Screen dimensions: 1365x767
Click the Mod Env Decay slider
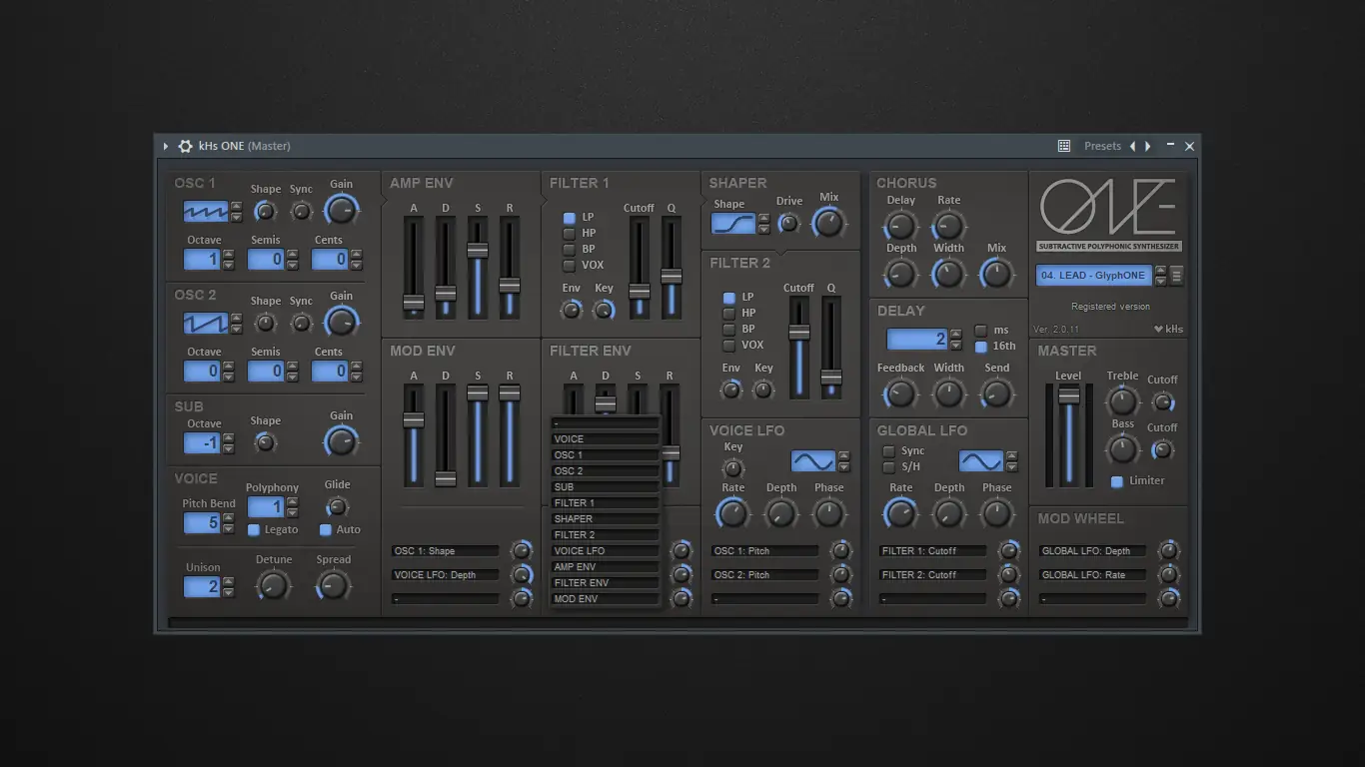point(446,435)
